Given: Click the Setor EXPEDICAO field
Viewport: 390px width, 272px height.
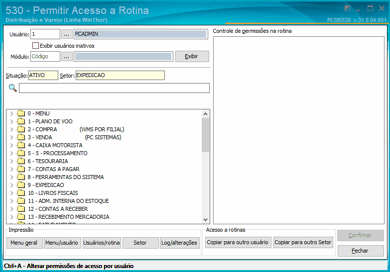Looking at the screenshot, I should point(120,75).
